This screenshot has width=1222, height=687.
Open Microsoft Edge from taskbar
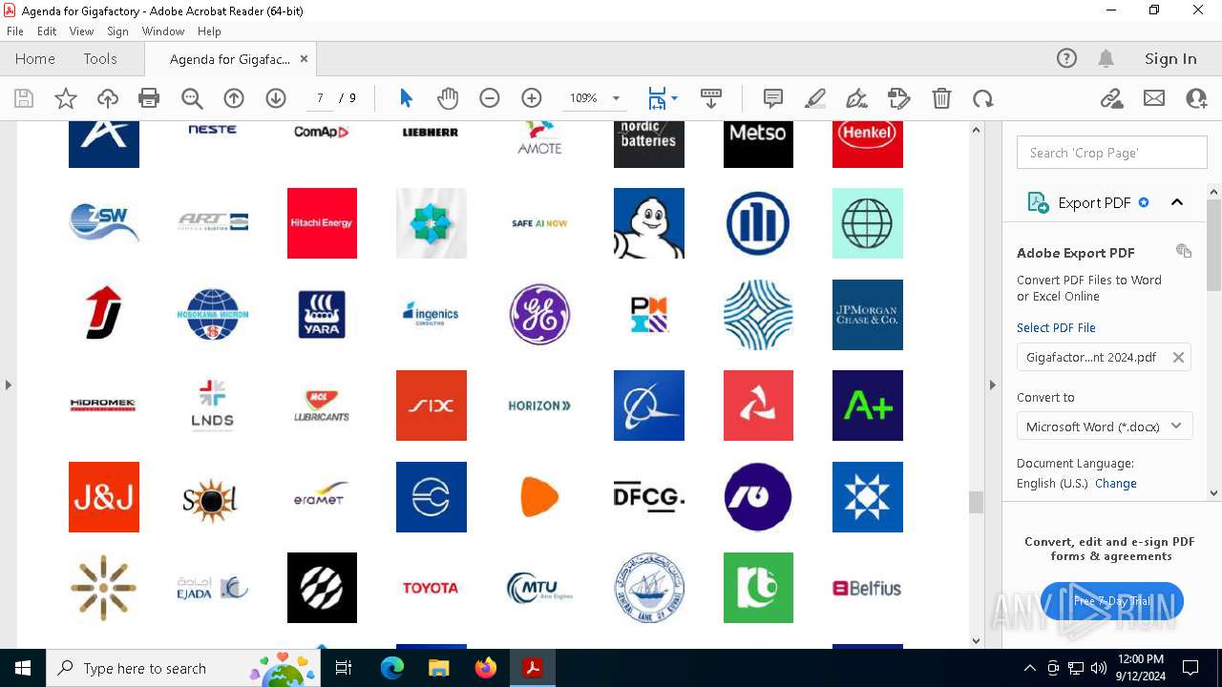[x=392, y=668]
